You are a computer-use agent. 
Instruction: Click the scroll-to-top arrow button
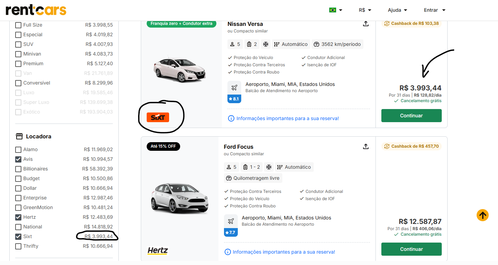tap(482, 215)
